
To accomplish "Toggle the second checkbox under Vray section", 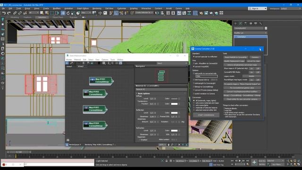I will pos(194,67).
